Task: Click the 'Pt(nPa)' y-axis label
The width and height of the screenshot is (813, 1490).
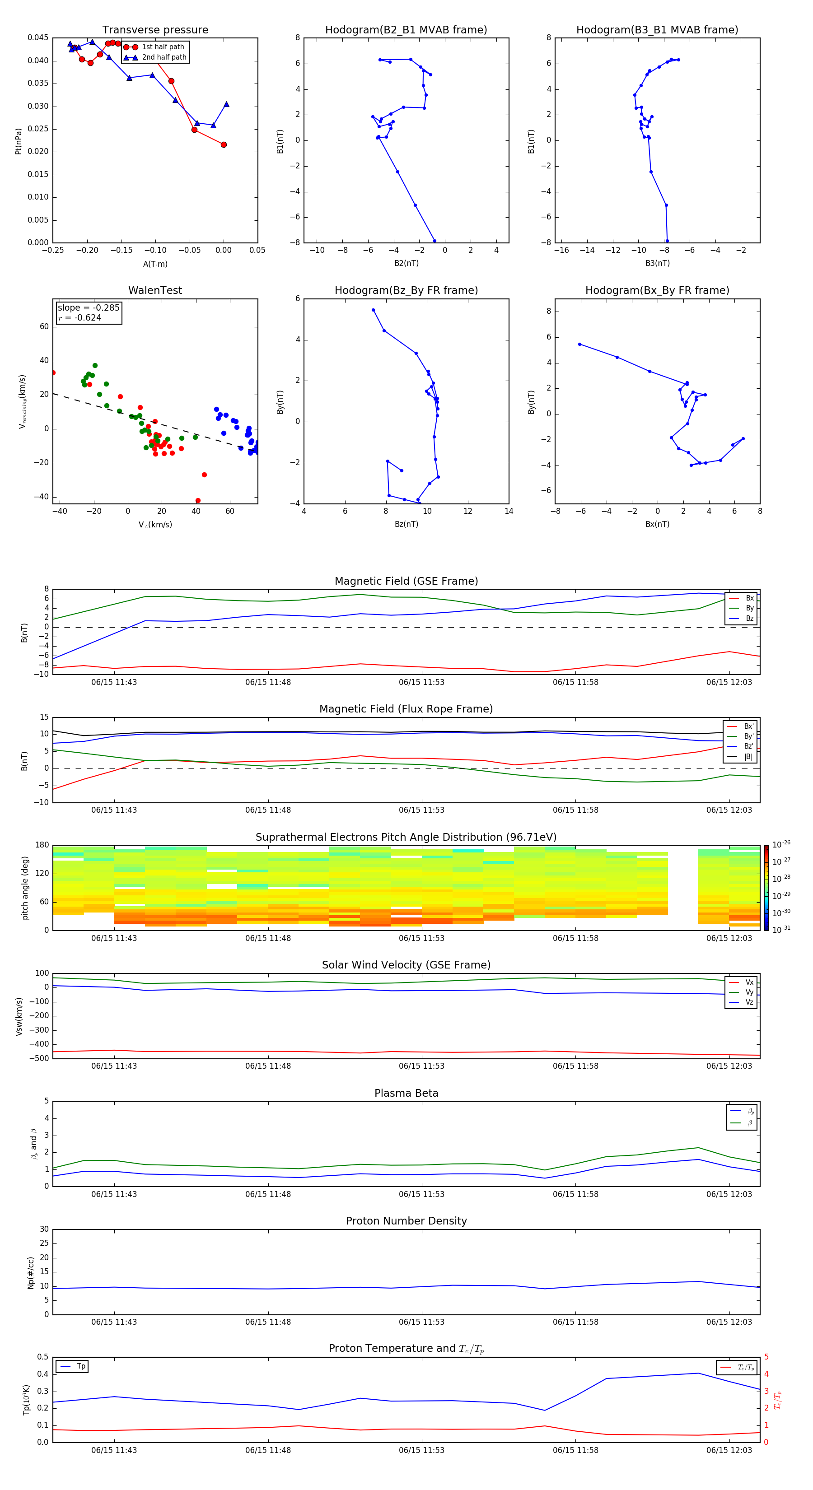Action: [x=19, y=141]
